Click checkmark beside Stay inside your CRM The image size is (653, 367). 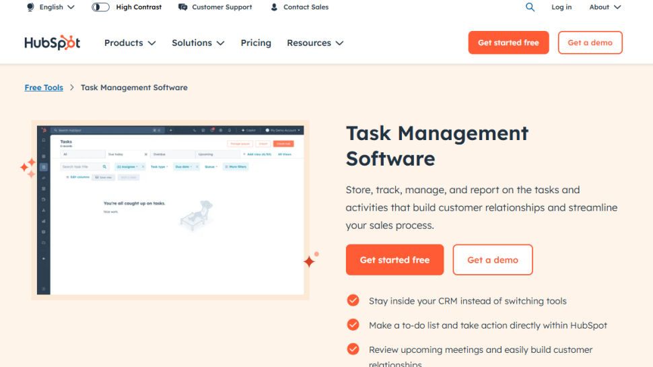pyautogui.click(x=353, y=300)
